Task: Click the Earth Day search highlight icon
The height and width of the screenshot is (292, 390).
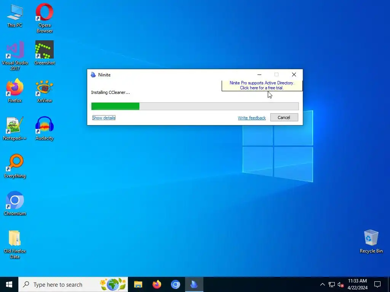Action: click(x=113, y=284)
